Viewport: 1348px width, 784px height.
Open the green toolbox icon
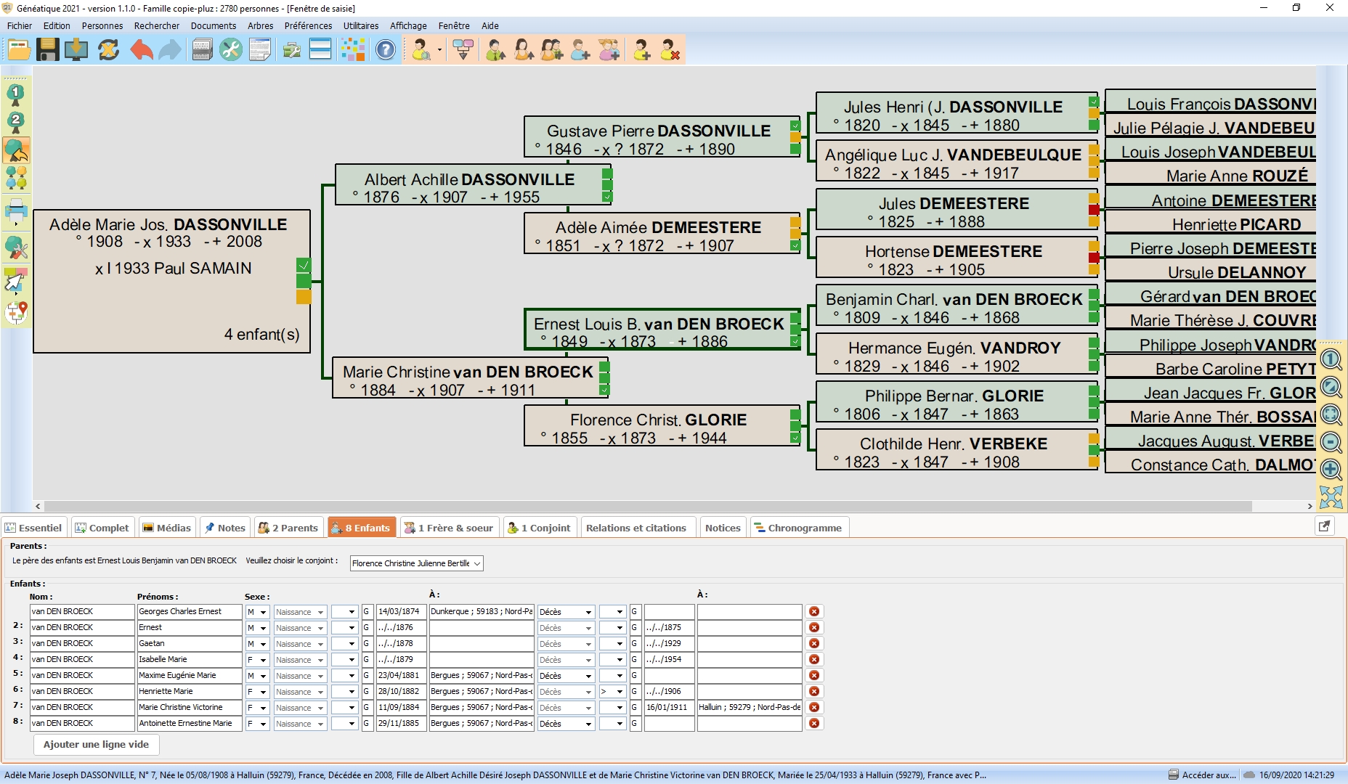tap(292, 50)
